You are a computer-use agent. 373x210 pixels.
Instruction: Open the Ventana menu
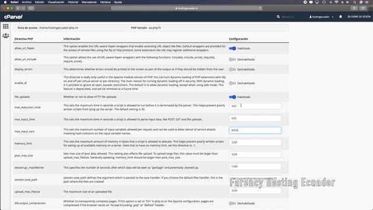[x=105, y=2]
